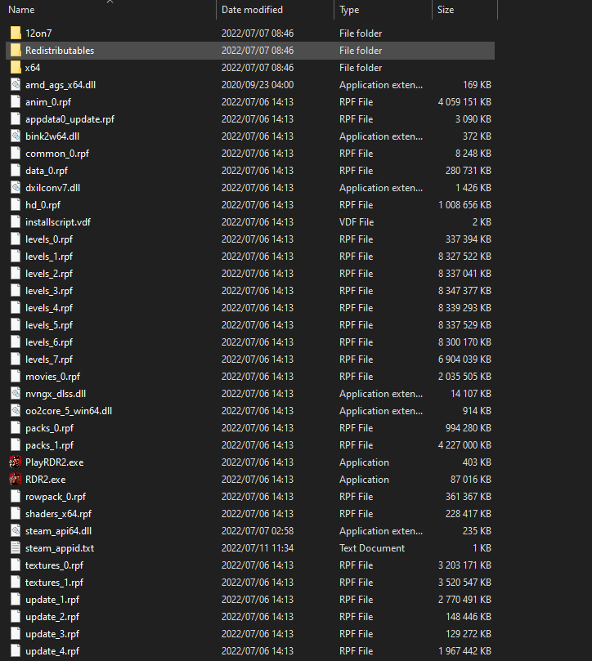Select the update_2.rpf file name
Screen dimensions: 592x661
[x=52, y=617]
